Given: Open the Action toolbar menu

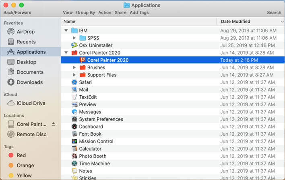Looking at the screenshot, I should 105,12.
